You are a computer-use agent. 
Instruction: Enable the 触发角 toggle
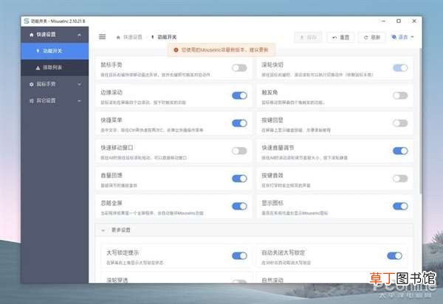pos(400,96)
